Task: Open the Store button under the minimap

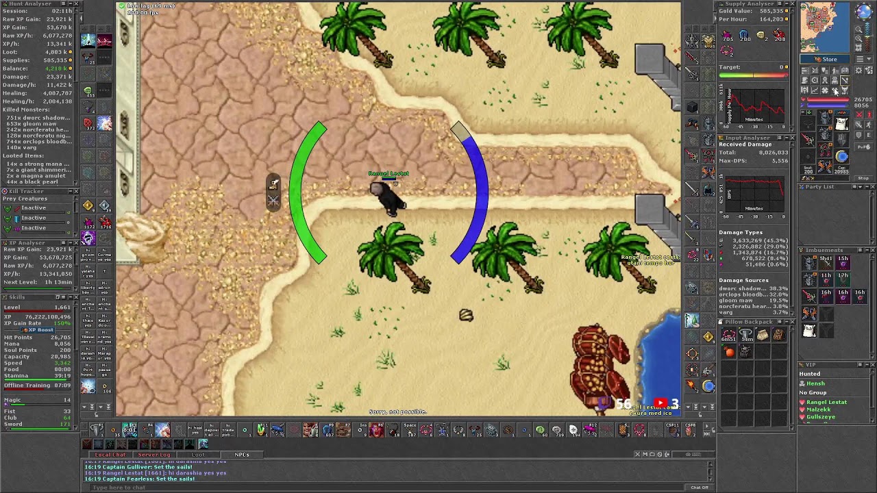Action: tap(825, 59)
